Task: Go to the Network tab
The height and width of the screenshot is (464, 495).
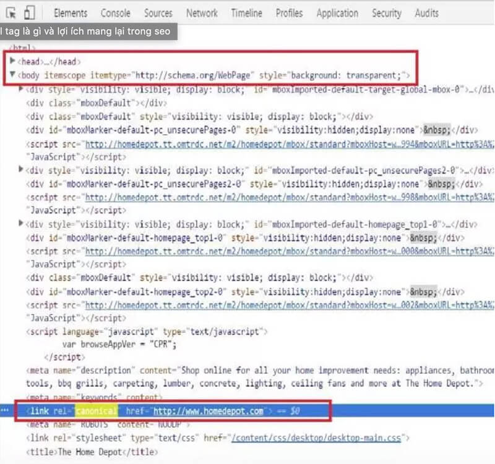Action: 202,13
